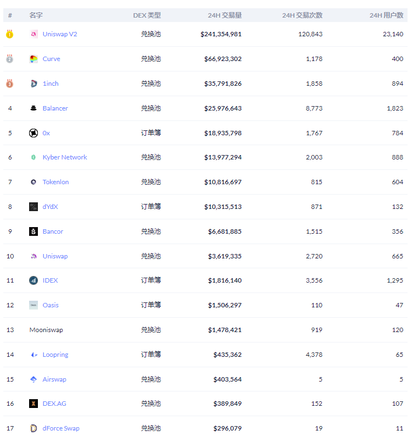
Task: Open the 0x link
Action: (x=46, y=133)
